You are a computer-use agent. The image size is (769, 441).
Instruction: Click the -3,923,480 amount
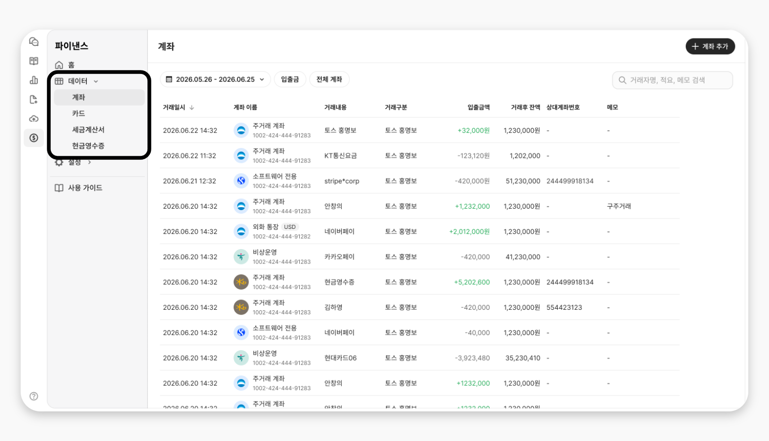(472, 358)
